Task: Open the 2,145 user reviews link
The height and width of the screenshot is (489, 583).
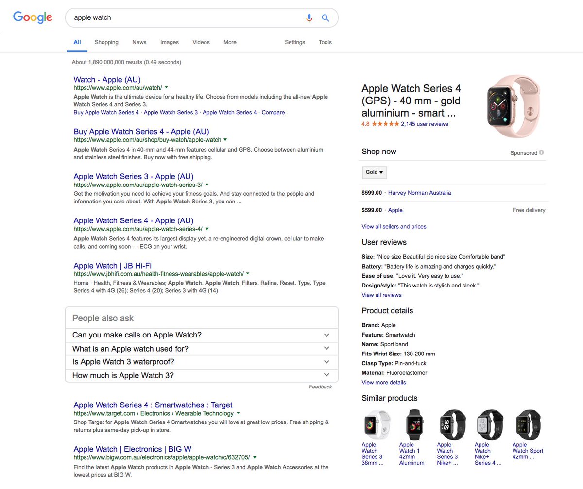Action: pos(425,124)
